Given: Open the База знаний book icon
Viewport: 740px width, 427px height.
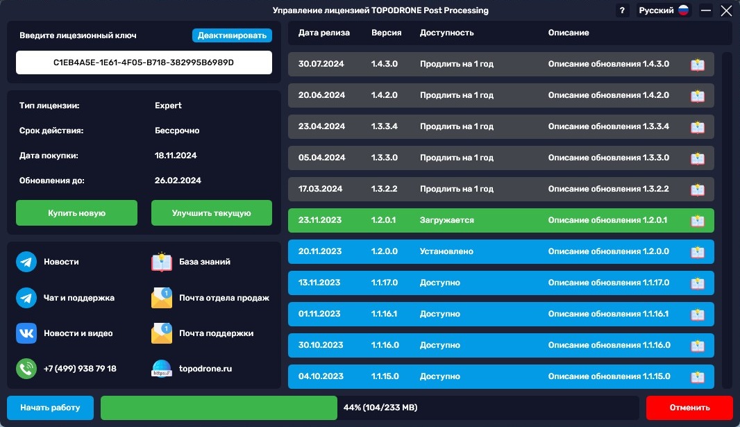Looking at the screenshot, I should click(162, 262).
